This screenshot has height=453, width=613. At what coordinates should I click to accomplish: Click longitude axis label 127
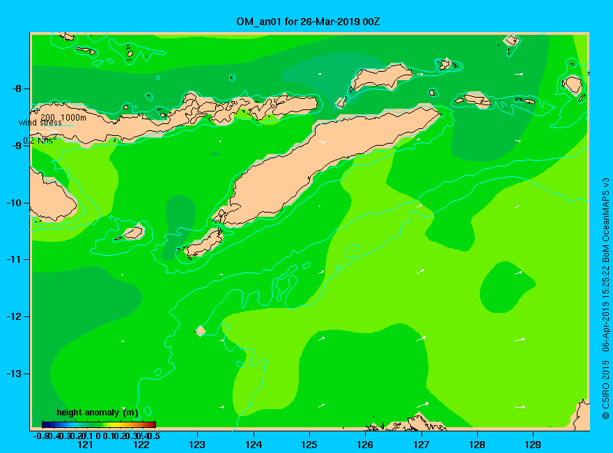(421, 445)
